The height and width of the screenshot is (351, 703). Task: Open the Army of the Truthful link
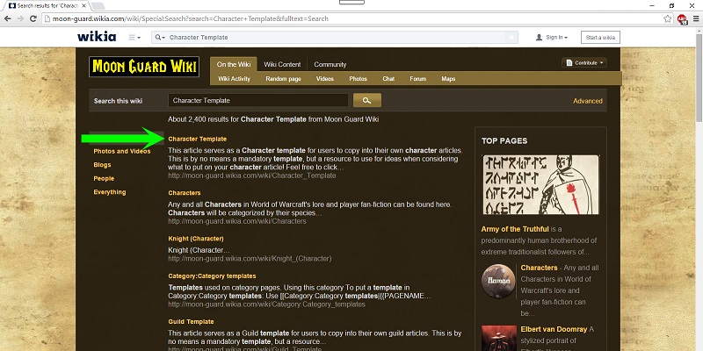(x=515, y=229)
